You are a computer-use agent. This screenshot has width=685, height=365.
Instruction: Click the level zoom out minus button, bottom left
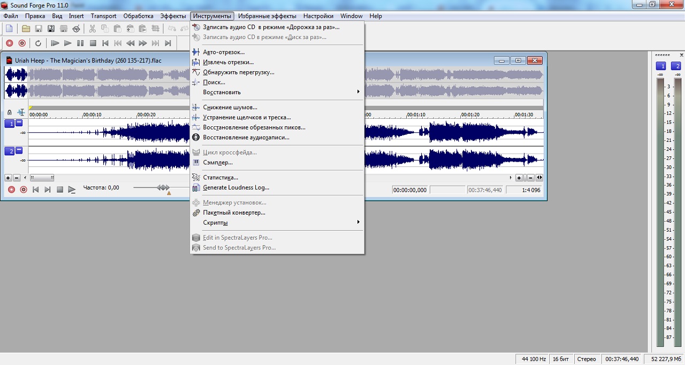click(x=17, y=178)
